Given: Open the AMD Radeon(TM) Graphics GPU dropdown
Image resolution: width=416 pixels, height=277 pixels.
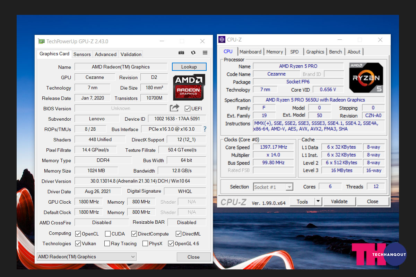Looking at the screenshot, I should coord(87,257).
